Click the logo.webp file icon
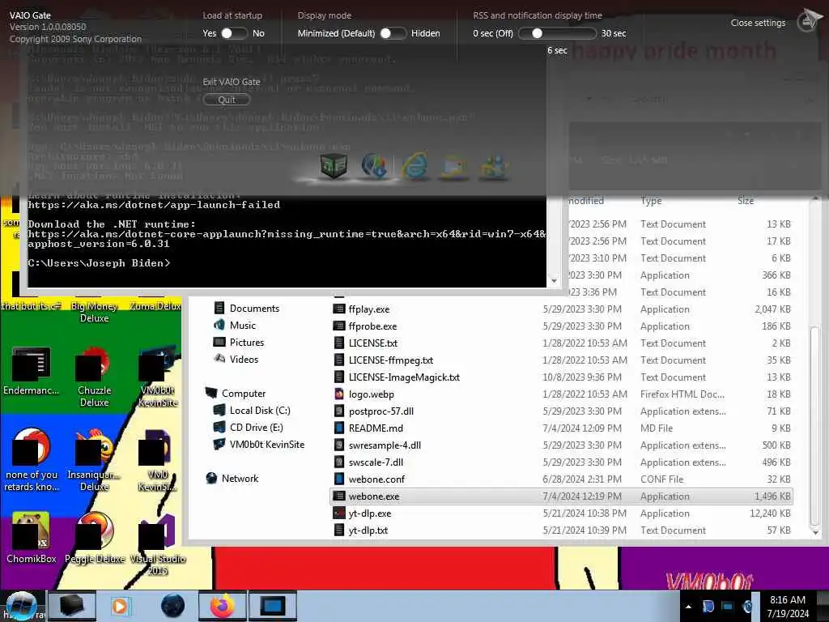 pyautogui.click(x=339, y=394)
